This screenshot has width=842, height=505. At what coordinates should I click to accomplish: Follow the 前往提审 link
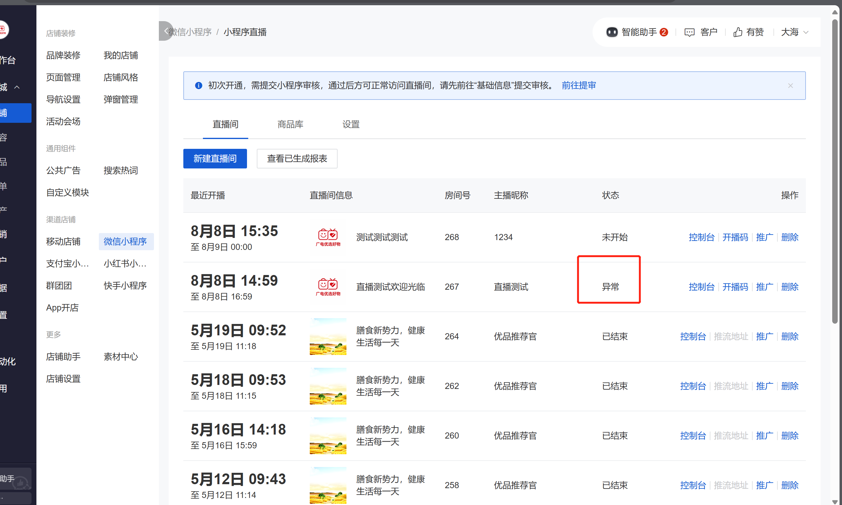pos(578,86)
